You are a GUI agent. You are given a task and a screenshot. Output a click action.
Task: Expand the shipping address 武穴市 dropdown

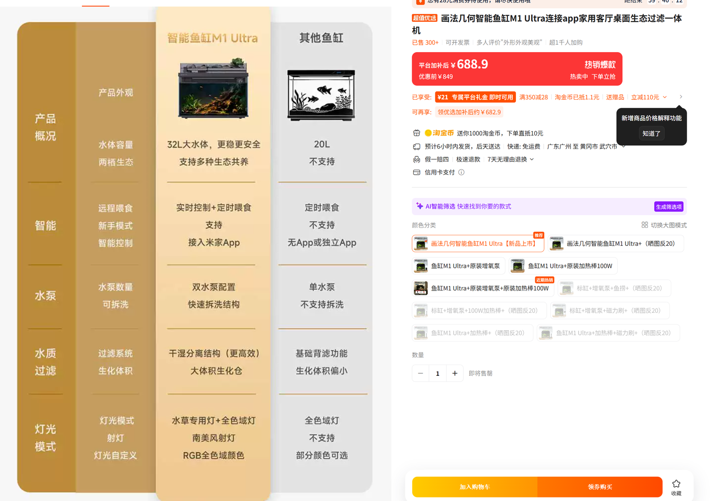click(624, 146)
